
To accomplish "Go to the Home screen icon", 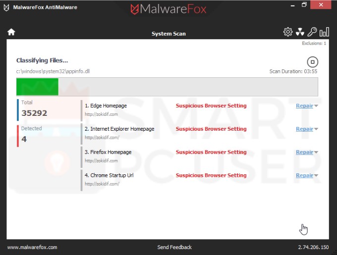I will tap(11, 32).
